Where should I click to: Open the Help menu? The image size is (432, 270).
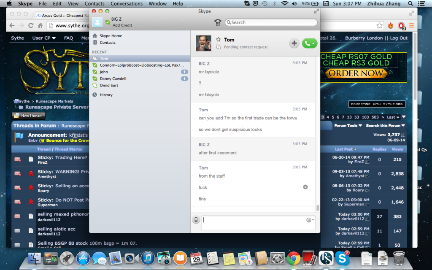(x=178, y=3)
